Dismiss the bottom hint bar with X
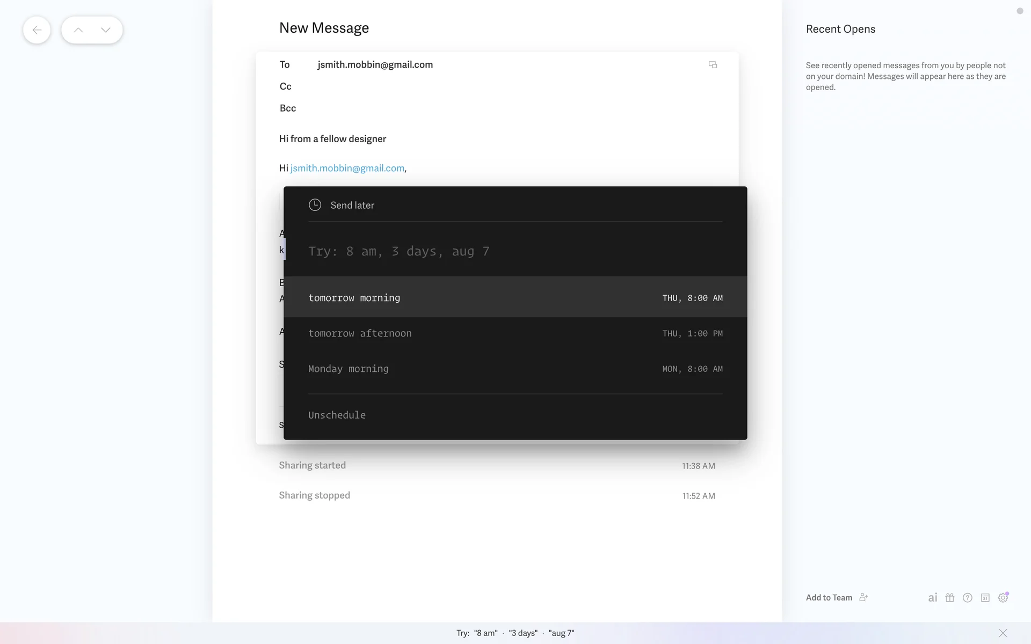This screenshot has width=1031, height=644. (x=1003, y=633)
